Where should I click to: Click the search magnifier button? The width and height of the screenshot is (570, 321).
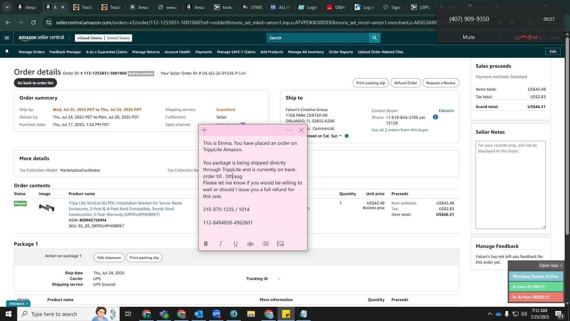[x=374, y=38]
